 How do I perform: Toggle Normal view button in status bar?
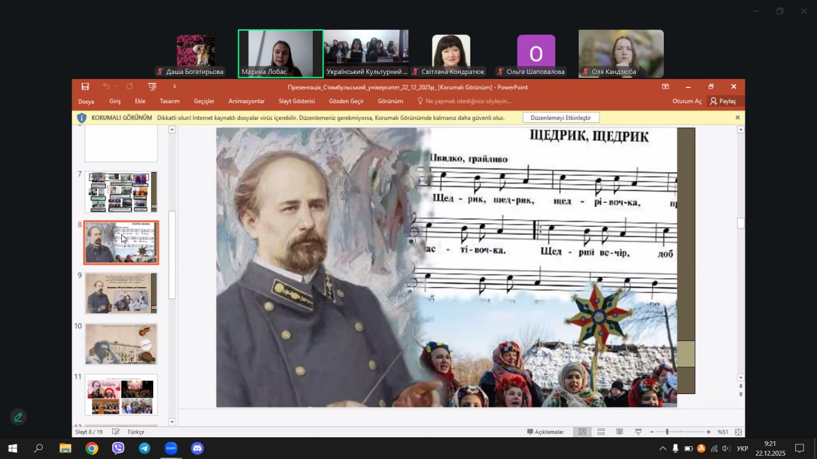582,432
